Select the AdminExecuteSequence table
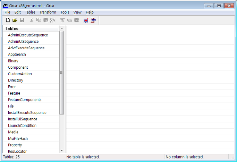 pyautogui.click(x=31, y=35)
